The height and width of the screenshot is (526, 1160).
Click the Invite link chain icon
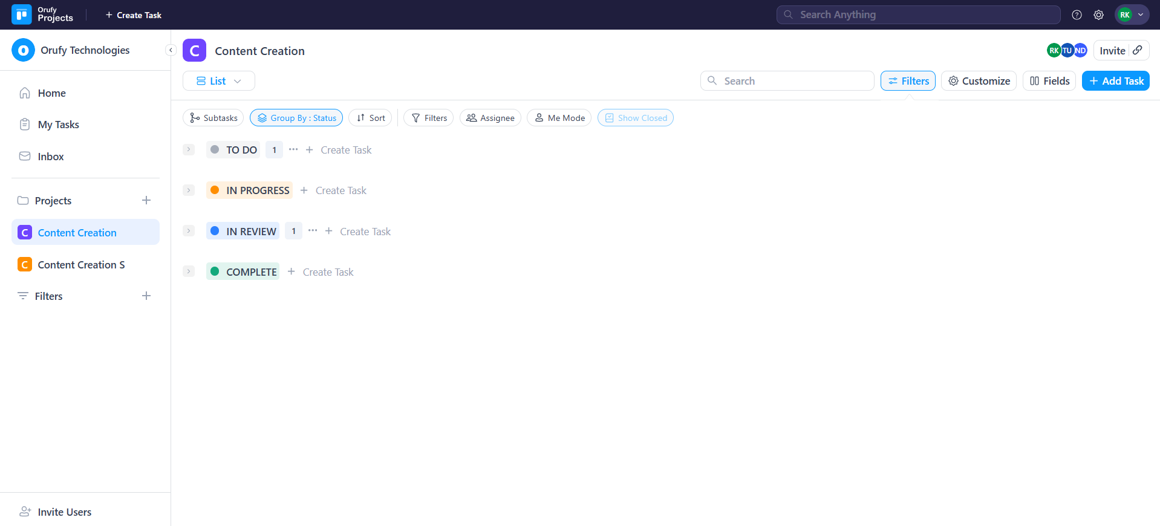1138,51
